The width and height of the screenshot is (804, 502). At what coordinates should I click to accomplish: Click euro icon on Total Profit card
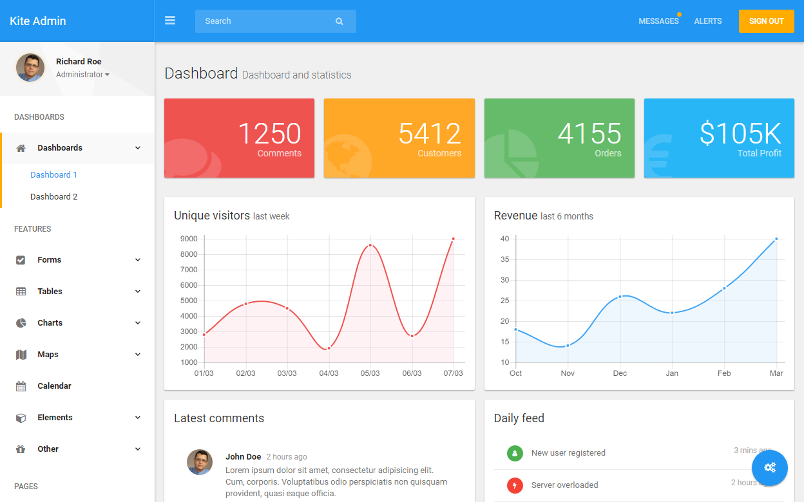point(658,156)
